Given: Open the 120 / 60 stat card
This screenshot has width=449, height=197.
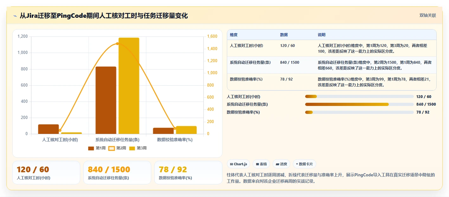Looking at the screenshot, I should [46, 173].
